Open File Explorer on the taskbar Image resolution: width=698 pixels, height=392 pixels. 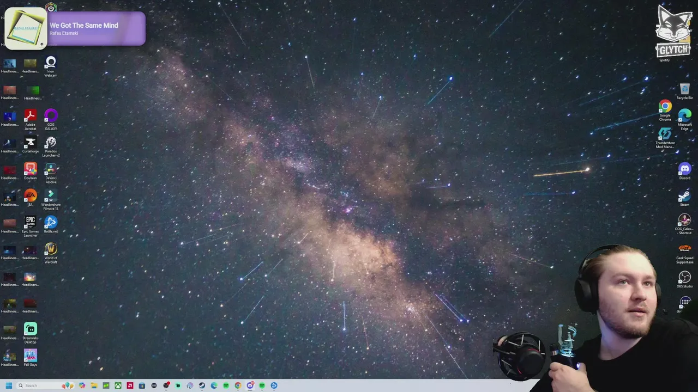[94, 385]
